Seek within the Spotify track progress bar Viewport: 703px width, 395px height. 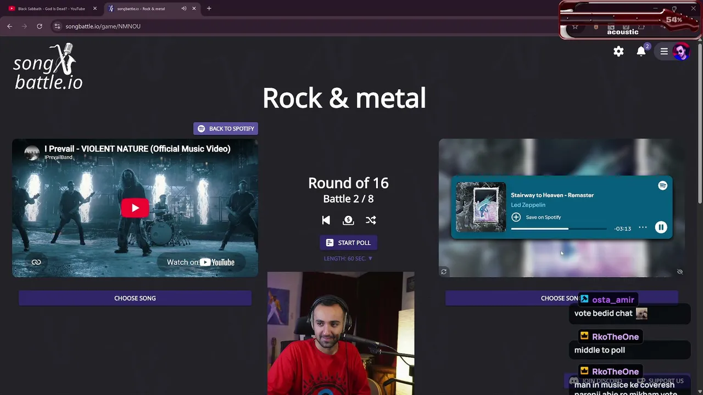[559, 228]
